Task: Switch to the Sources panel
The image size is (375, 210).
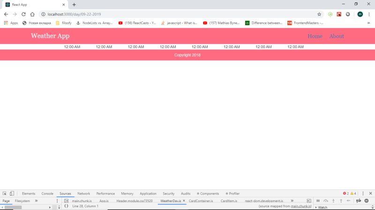Action: click(65, 194)
